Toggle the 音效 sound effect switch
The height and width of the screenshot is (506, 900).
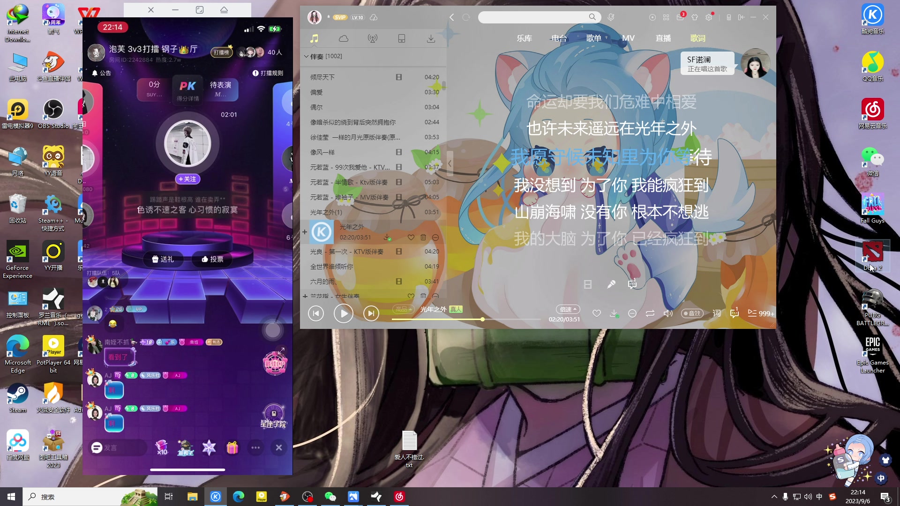(x=692, y=313)
